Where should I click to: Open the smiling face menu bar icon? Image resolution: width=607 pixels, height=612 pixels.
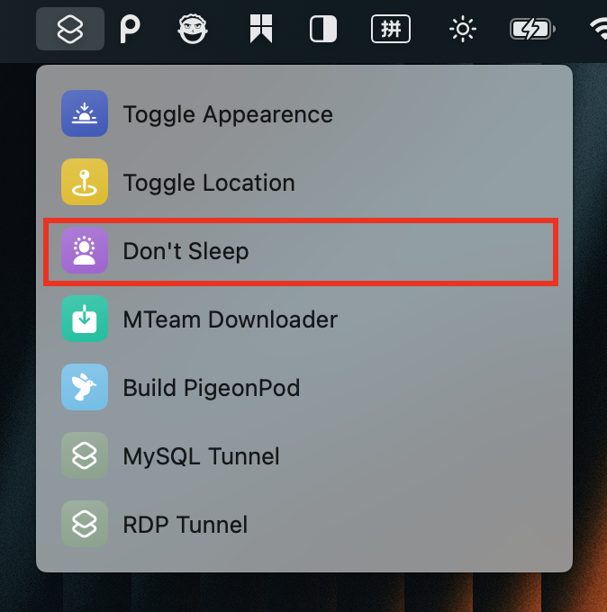point(193,29)
